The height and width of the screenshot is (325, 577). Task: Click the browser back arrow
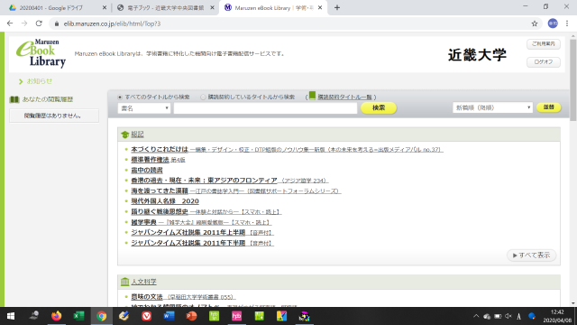click(x=10, y=23)
